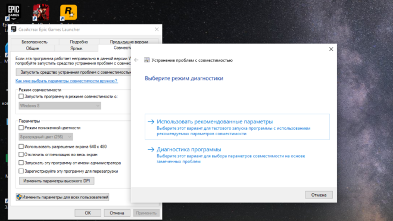Viewport: 393px width, 221px height.
Task: Click Изменить параметры высокого DPI button
Action: 57,180
